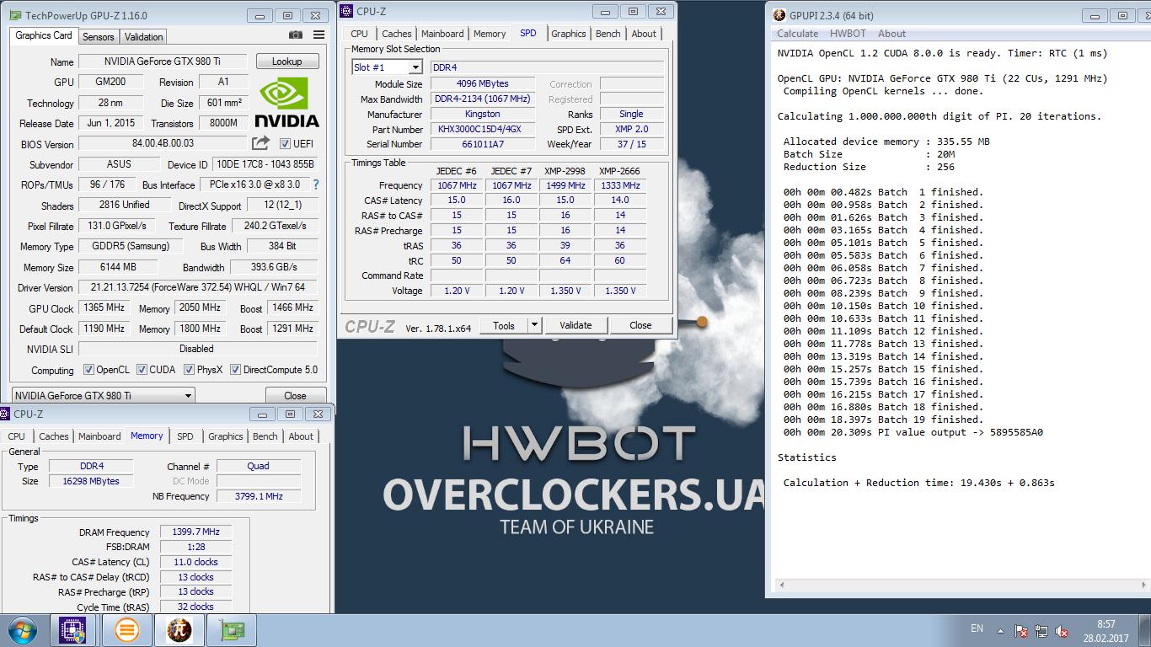Open the About tab in CPU-Z Memory window

coord(301,436)
